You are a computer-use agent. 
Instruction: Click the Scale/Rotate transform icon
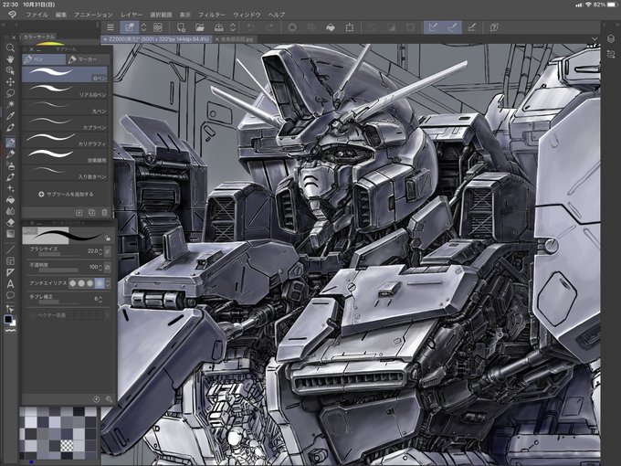coord(349,27)
